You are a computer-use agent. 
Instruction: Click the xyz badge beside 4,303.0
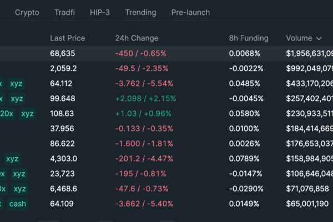click(12, 159)
